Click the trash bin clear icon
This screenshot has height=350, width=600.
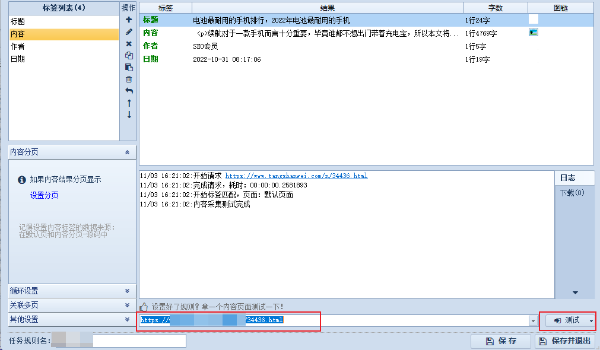[x=129, y=79]
